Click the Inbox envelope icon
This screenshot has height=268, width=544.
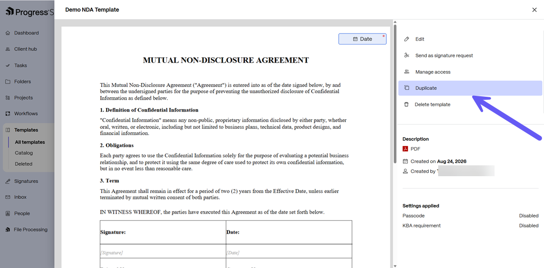point(7,197)
